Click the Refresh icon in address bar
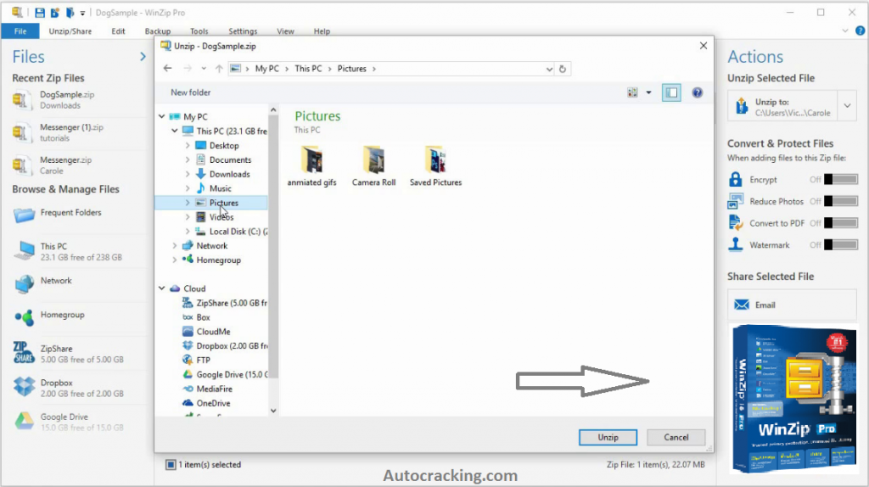Screen dimensions: 869x487 (563, 69)
